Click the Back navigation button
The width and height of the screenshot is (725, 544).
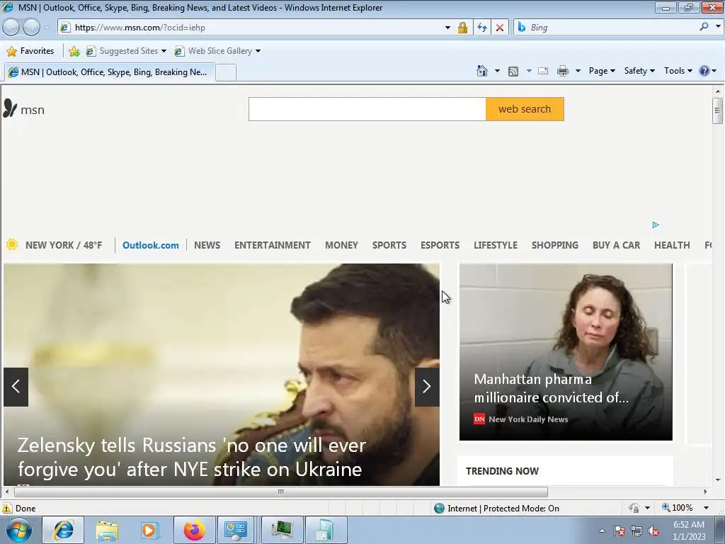11,28
